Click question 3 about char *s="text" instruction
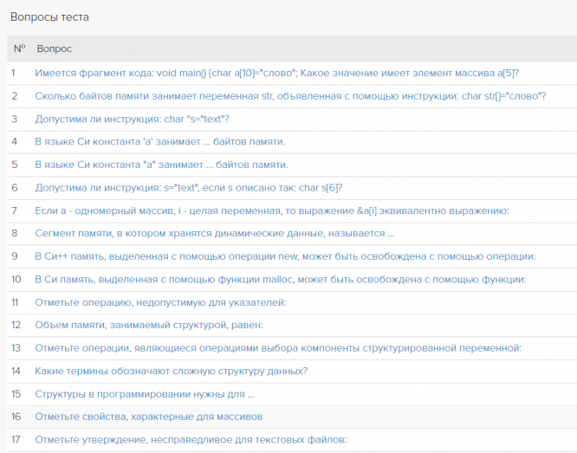The height and width of the screenshot is (453, 577). point(132,119)
